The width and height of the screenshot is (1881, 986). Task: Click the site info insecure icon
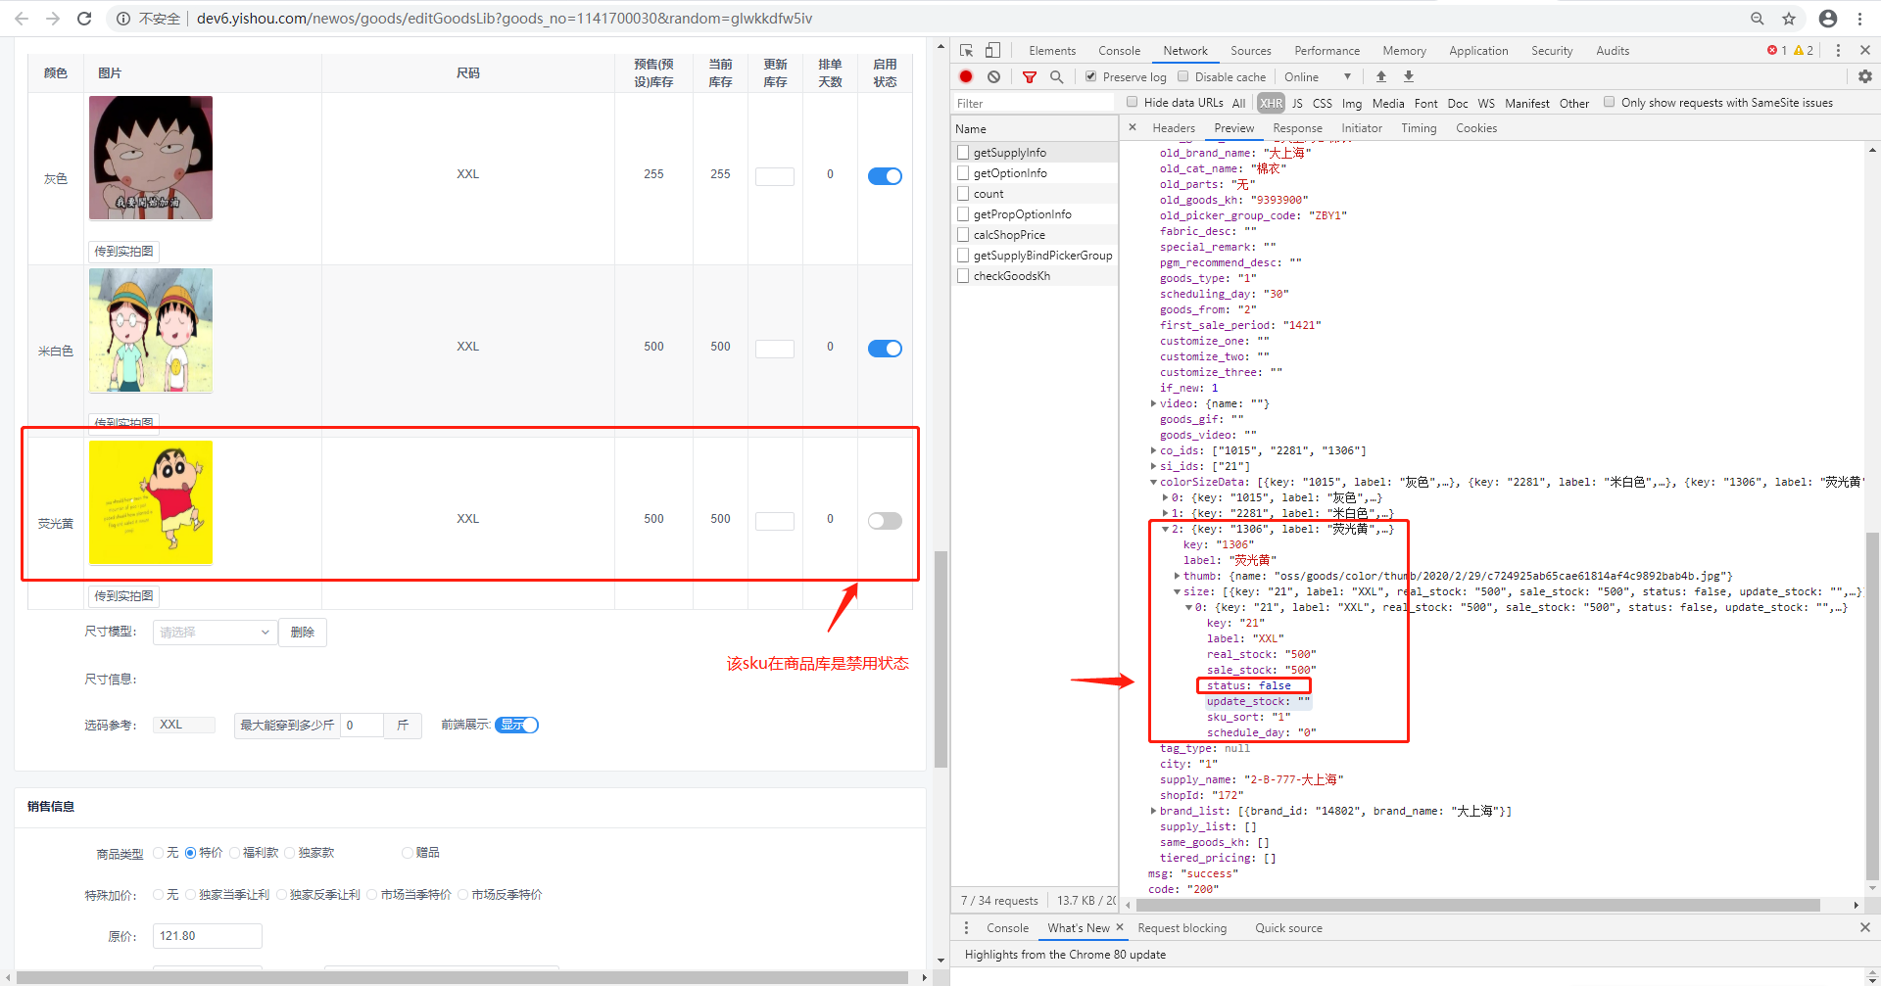123,19
